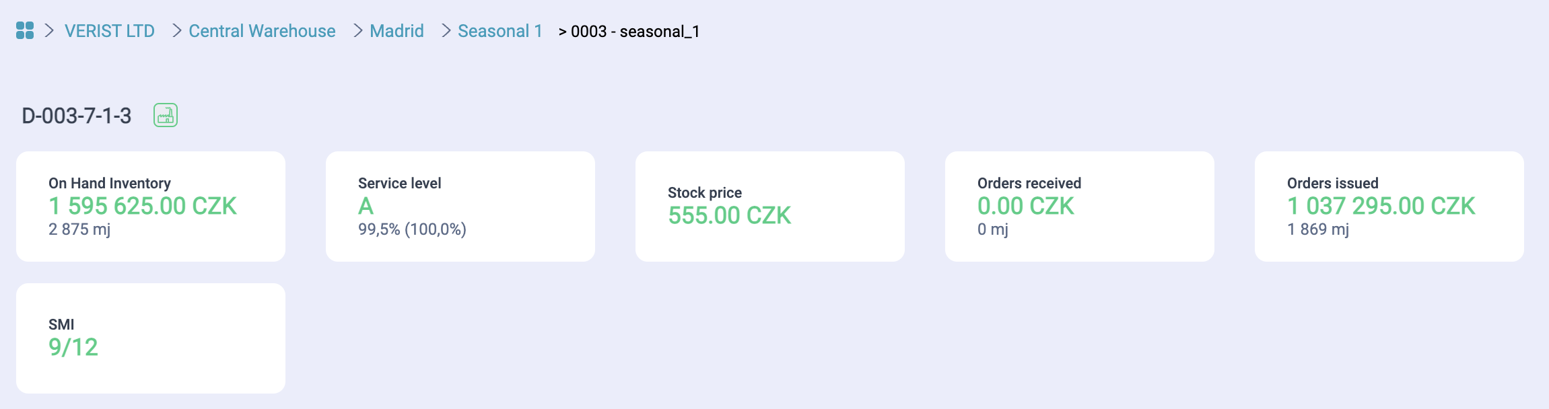Click the Orders issued 1 037 295.00 CZK value
This screenshot has height=409, width=1549.
1381,206
